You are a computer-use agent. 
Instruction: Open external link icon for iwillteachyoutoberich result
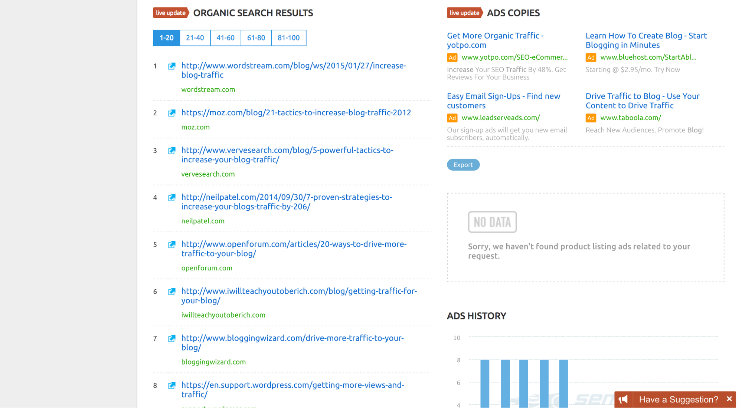[x=171, y=292]
